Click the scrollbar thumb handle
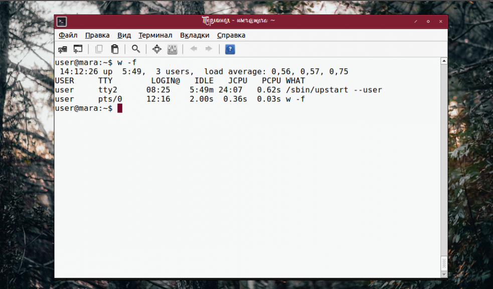 [444, 263]
